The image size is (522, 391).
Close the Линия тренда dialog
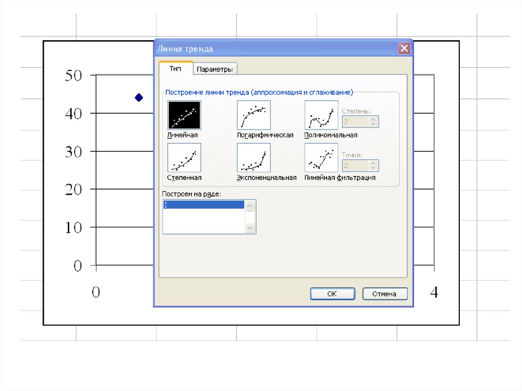[404, 48]
